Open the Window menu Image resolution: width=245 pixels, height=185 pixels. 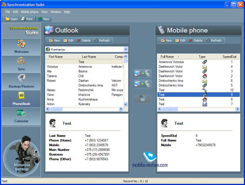pyautogui.click(x=56, y=12)
